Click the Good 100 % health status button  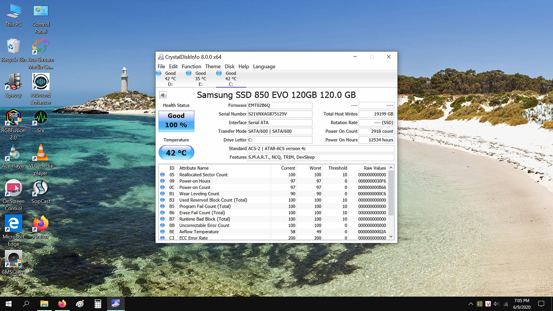[x=176, y=121]
